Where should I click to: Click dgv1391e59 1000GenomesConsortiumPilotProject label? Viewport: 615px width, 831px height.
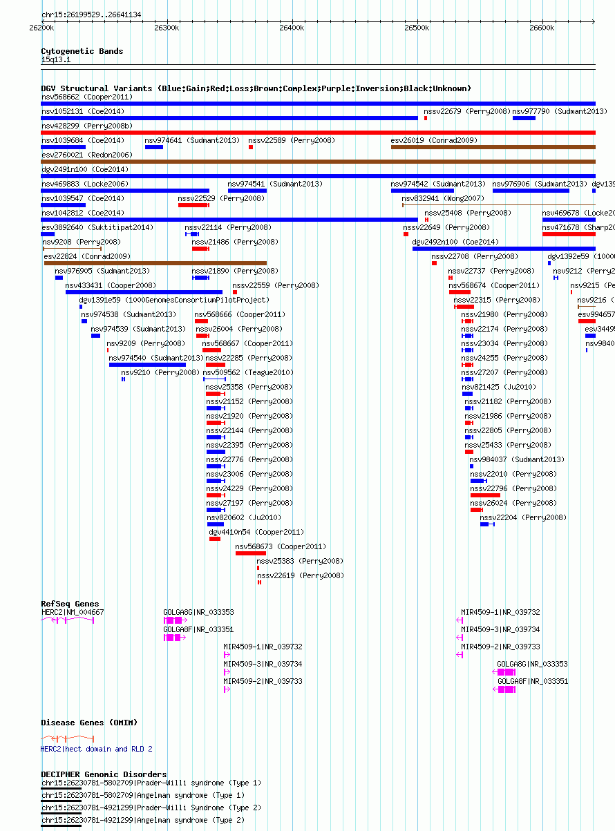click(174, 300)
